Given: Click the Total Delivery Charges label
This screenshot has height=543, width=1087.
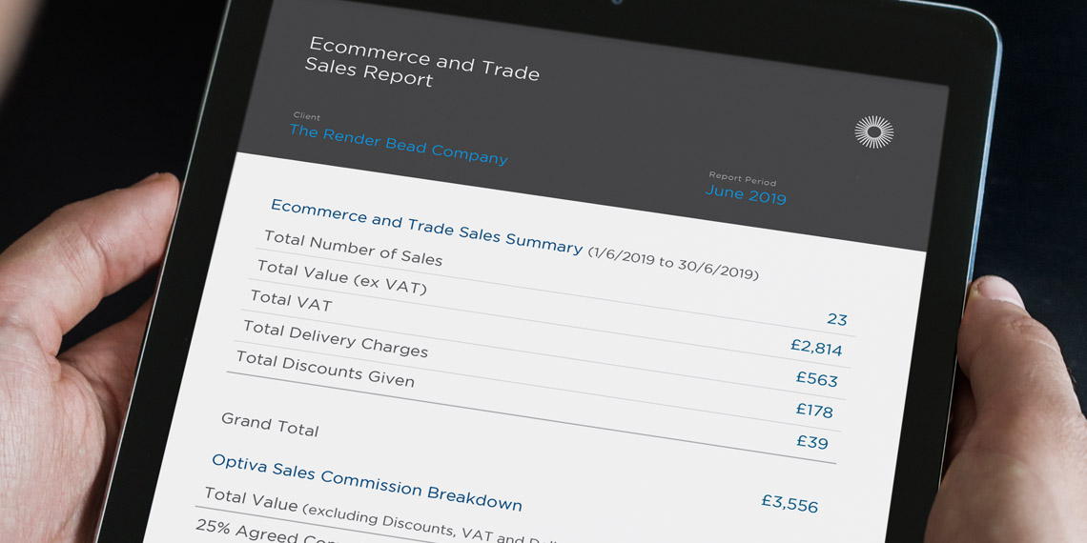Looking at the screenshot, I should [336, 339].
